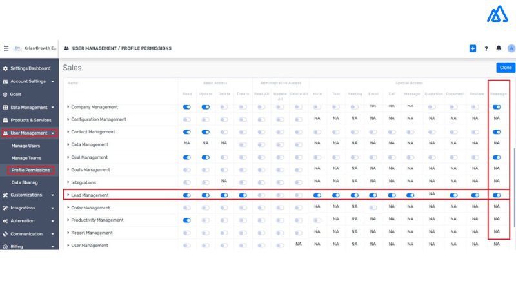Expand the Contact Management row
The width and height of the screenshot is (516, 290).
pos(68,132)
